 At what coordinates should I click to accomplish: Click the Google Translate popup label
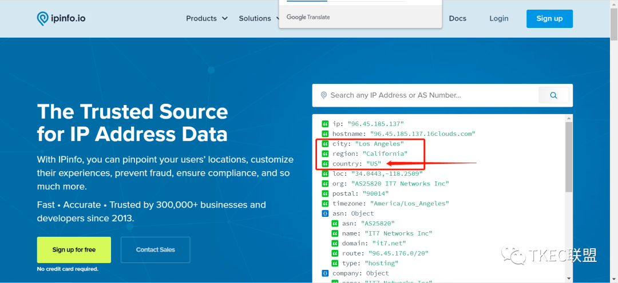308,17
